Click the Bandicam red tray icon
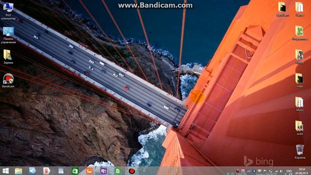The height and width of the screenshot is (175, 311). 238,171
